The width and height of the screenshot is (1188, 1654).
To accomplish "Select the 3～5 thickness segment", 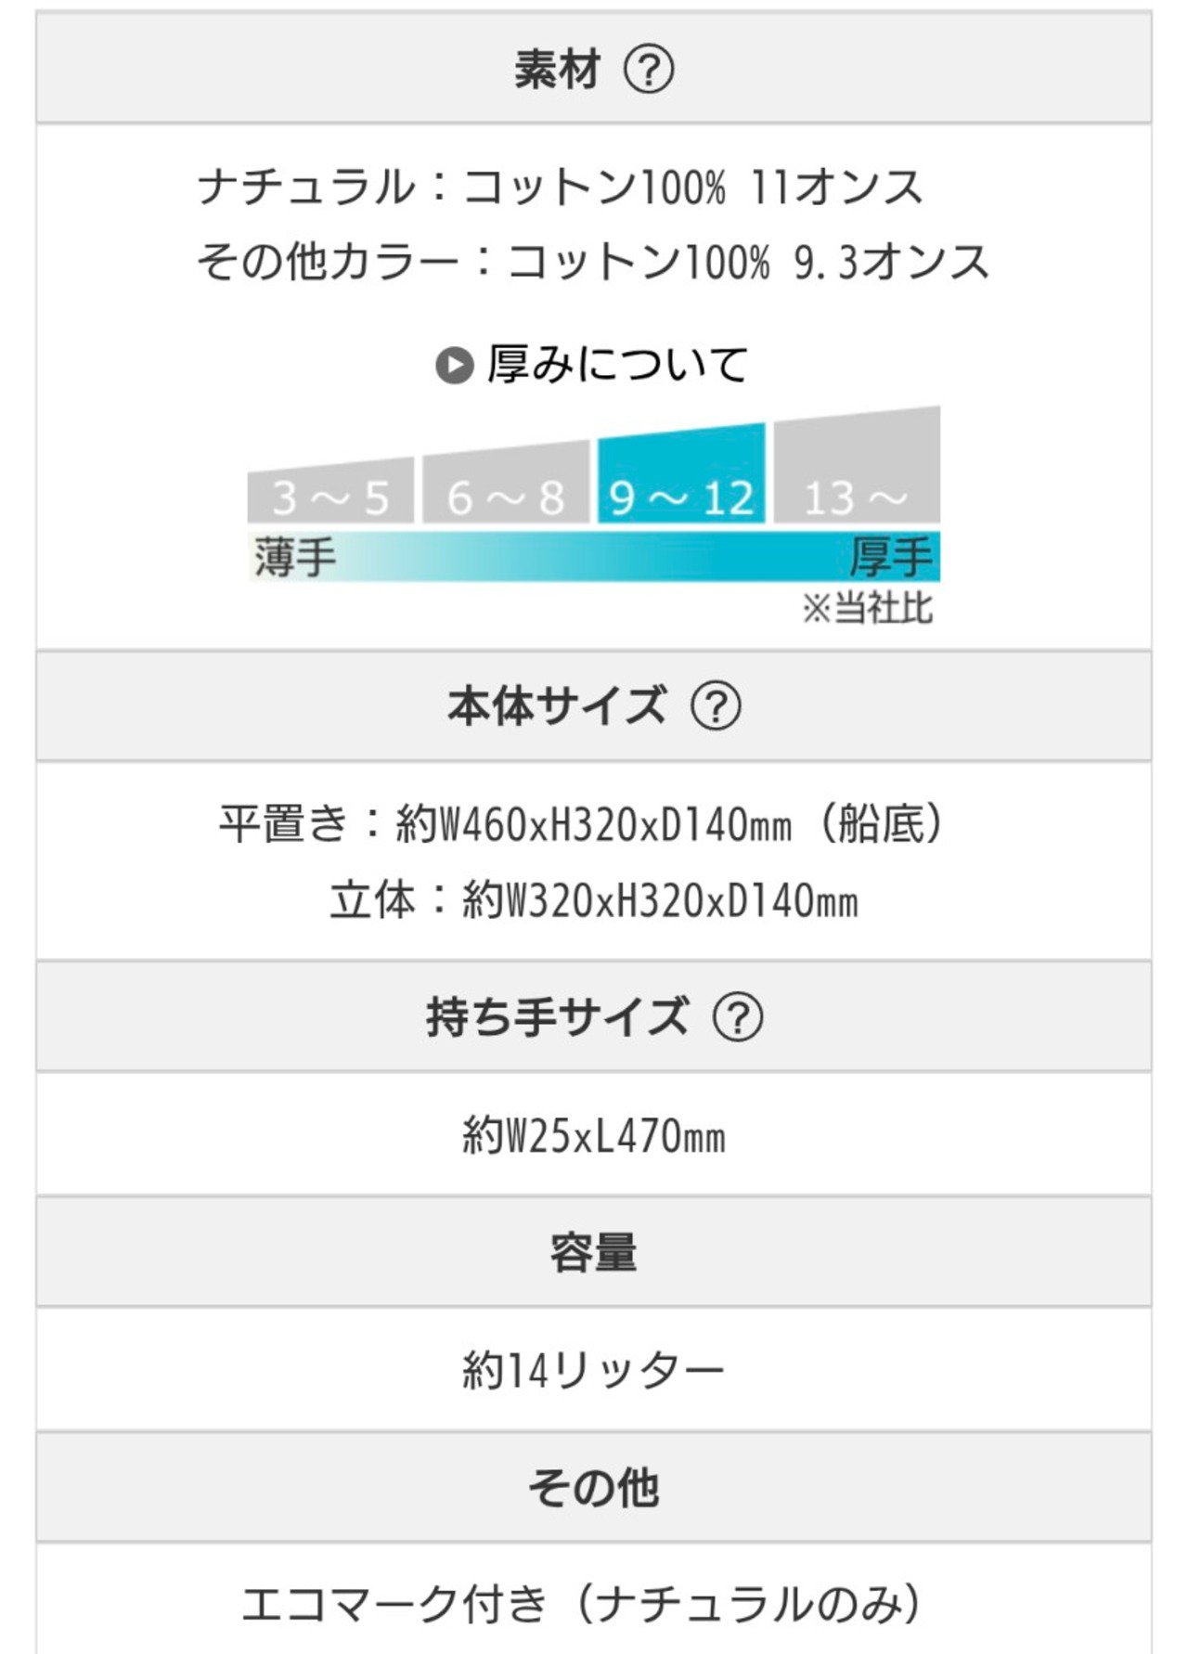I will click(330, 492).
